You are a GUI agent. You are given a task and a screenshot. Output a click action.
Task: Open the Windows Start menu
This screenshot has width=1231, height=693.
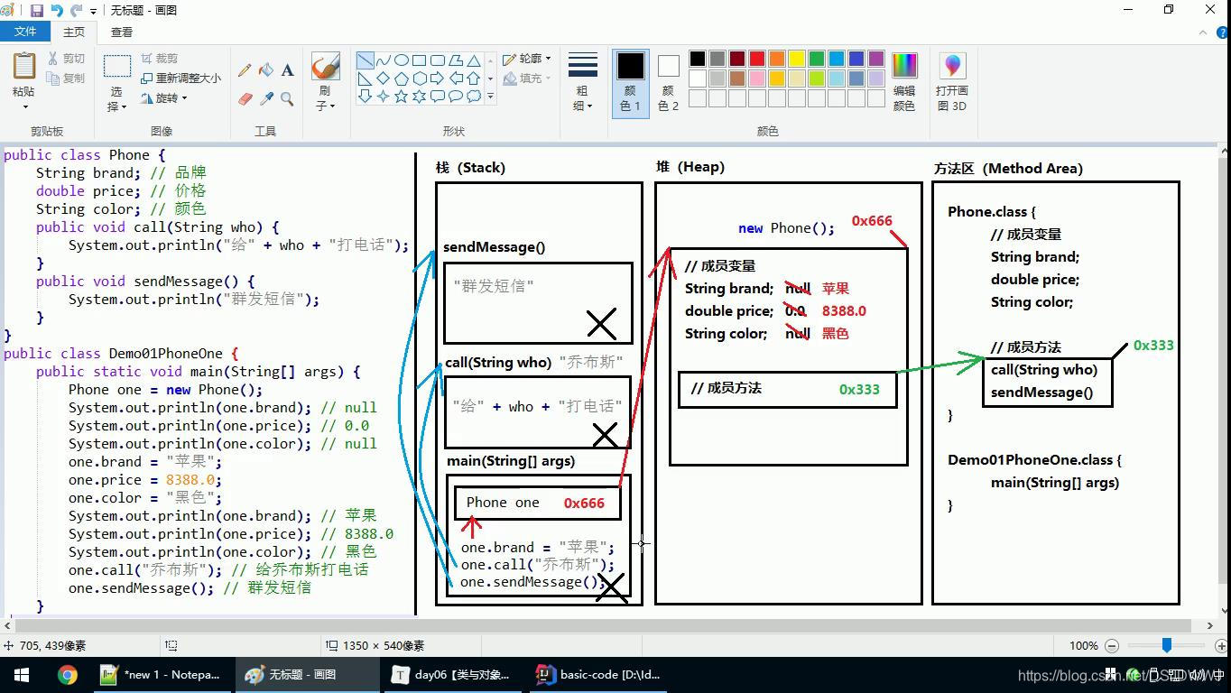[22, 675]
